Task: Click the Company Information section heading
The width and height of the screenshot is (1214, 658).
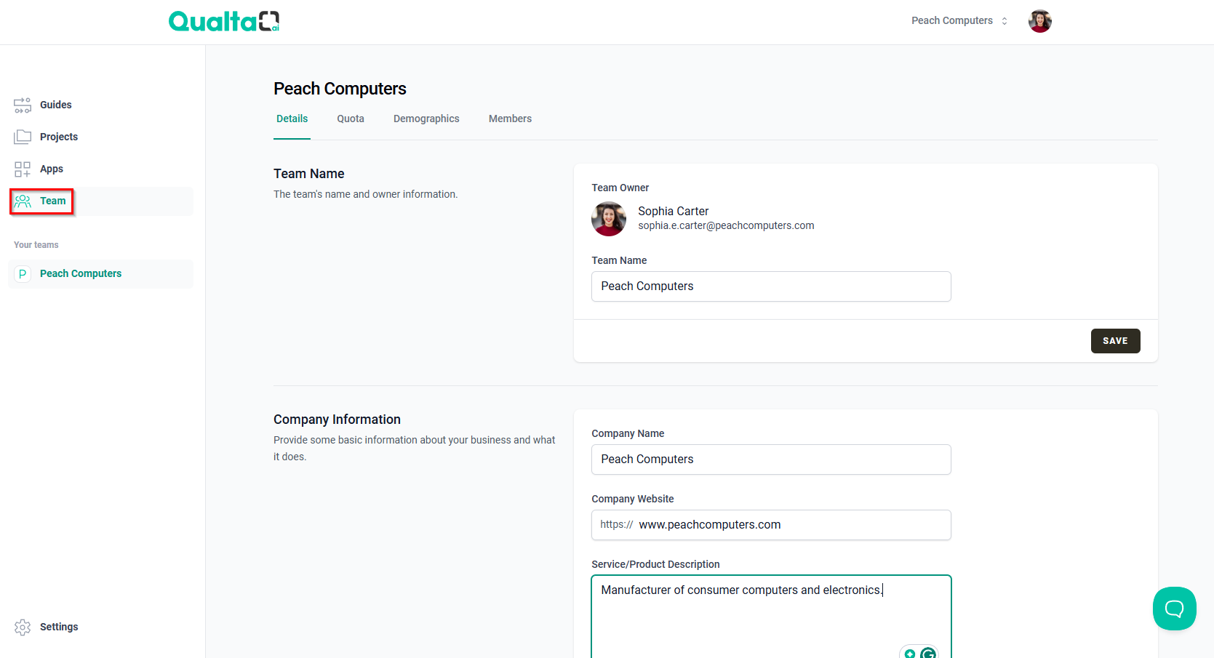Action: tap(337, 420)
